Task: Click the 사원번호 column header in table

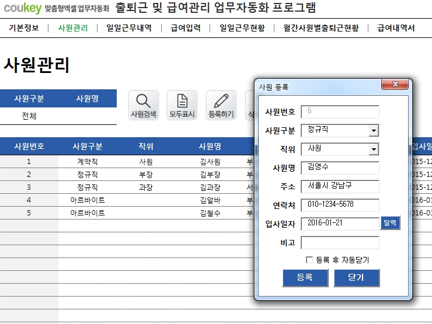Action: coord(29,146)
